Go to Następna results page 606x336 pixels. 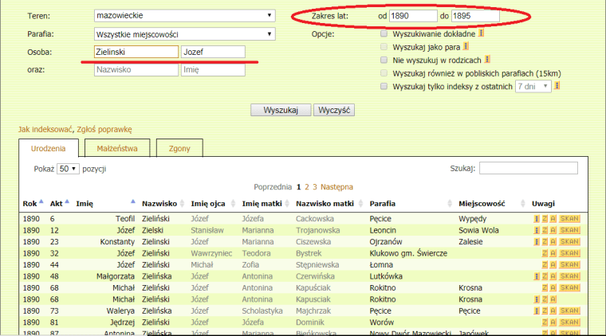336,186
